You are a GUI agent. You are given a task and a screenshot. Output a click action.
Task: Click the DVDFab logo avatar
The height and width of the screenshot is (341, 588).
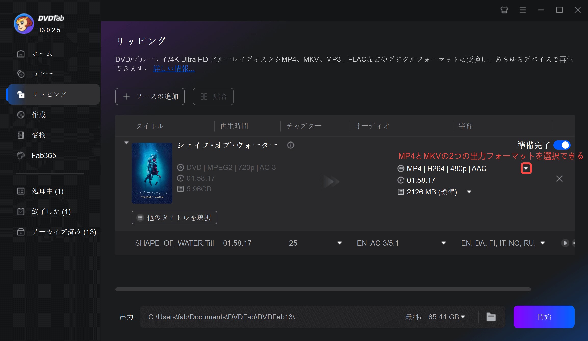pyautogui.click(x=24, y=24)
